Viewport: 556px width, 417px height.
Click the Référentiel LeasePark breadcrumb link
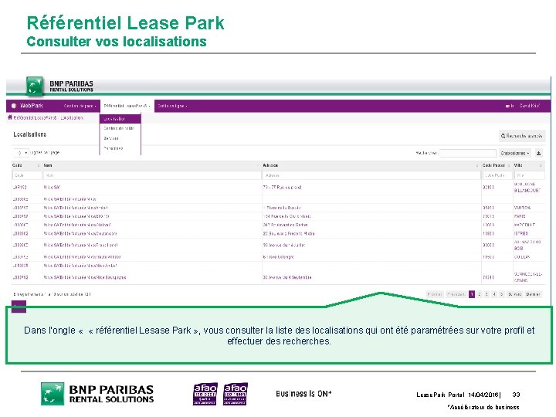(35, 117)
